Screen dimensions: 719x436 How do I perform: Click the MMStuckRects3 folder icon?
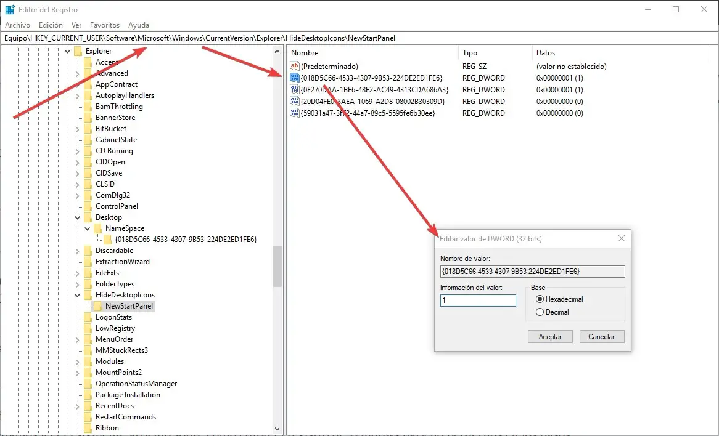click(88, 350)
